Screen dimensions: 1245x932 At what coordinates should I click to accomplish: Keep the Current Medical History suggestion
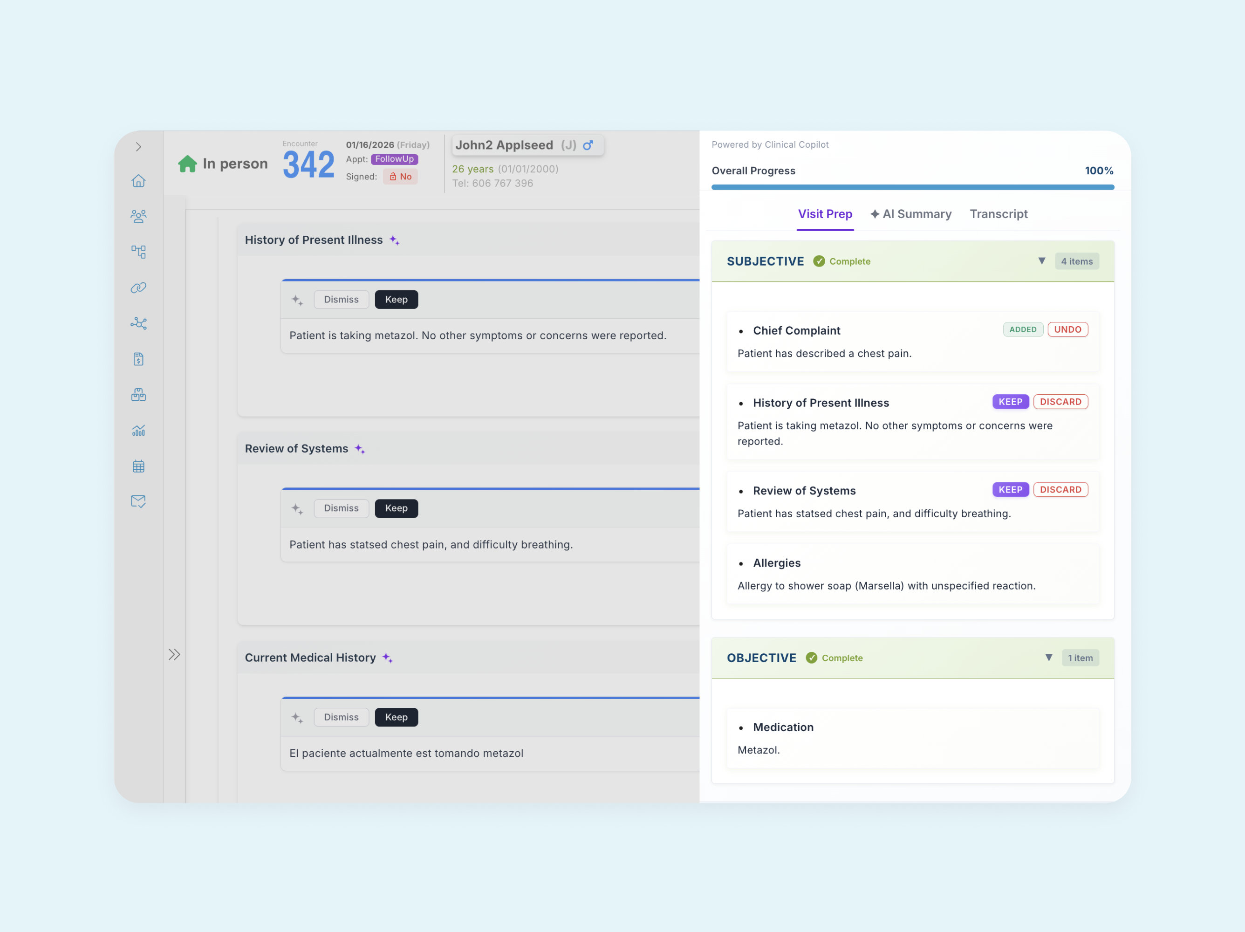point(396,717)
